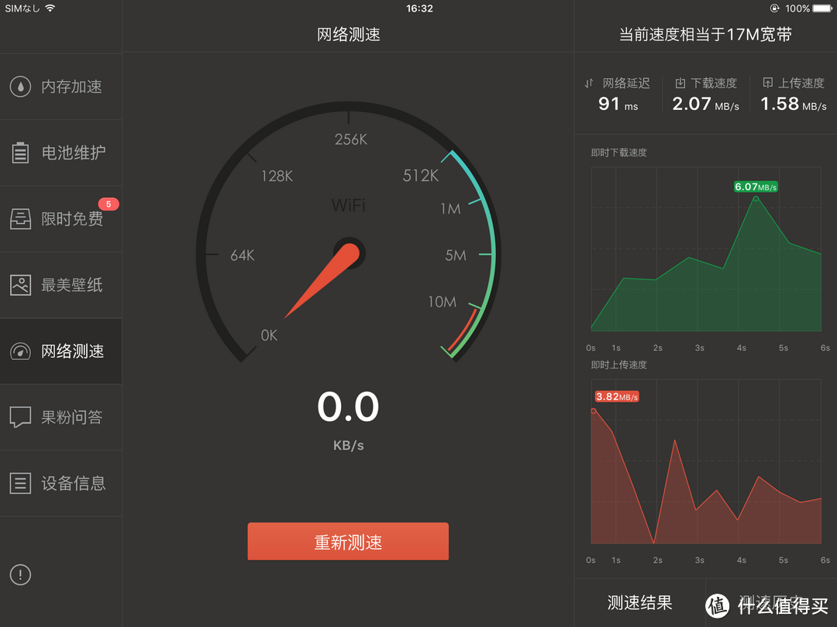Open 电池维护 menu item
The height and width of the screenshot is (627, 837).
61,152
